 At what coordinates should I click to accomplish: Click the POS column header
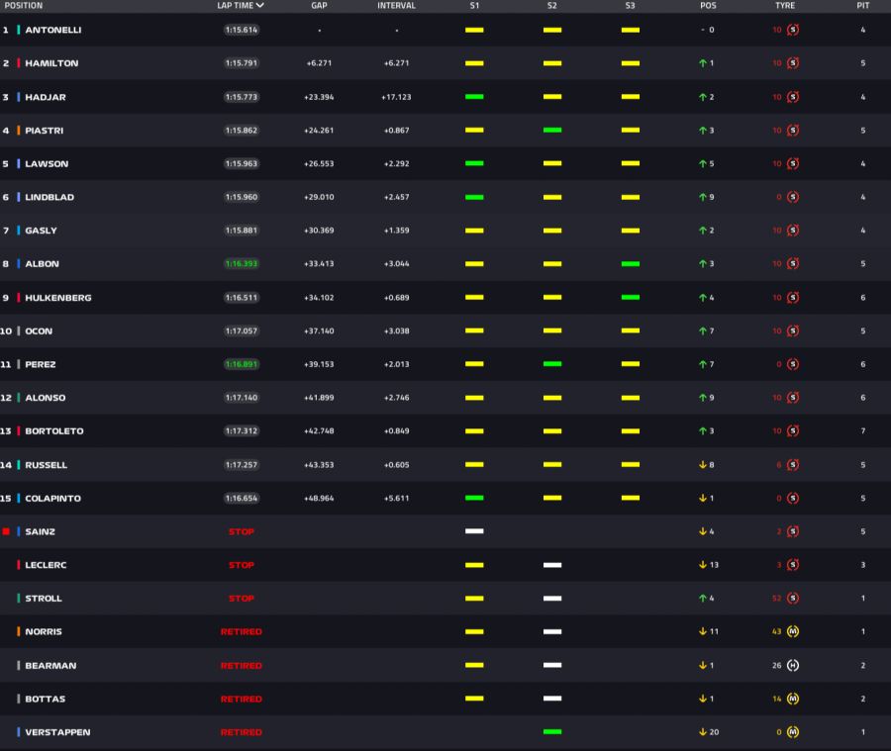click(708, 6)
